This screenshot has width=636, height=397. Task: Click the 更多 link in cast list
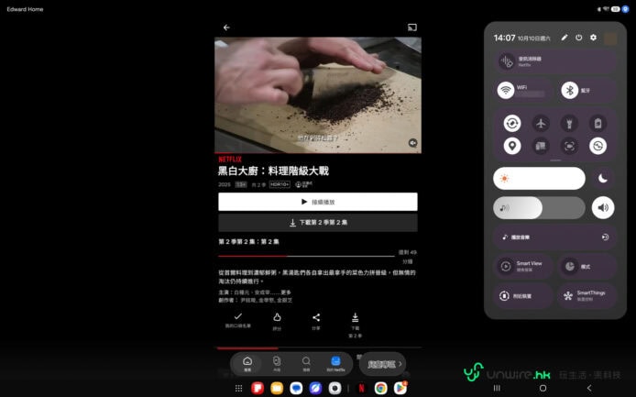point(286,292)
